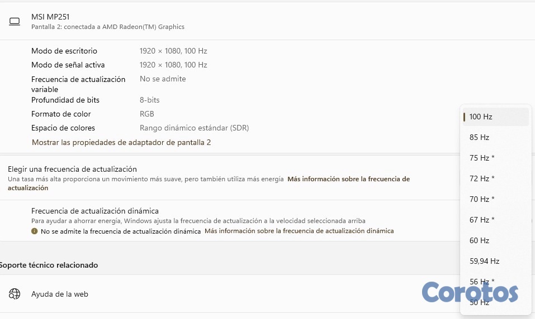The width and height of the screenshot is (535, 319).
Task: Select 50 Hz at the bottom of the list
Action: 480,303
